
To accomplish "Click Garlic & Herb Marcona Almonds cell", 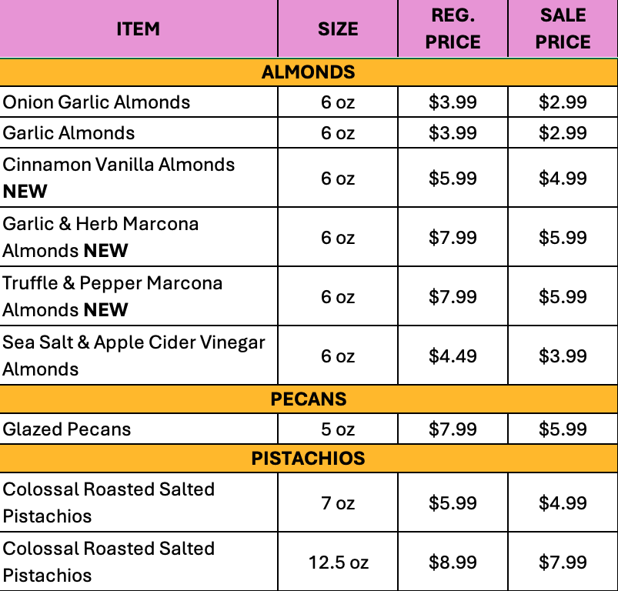I will (139, 237).
